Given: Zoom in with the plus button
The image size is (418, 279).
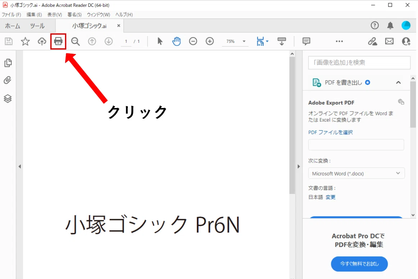Looking at the screenshot, I should click(x=210, y=41).
